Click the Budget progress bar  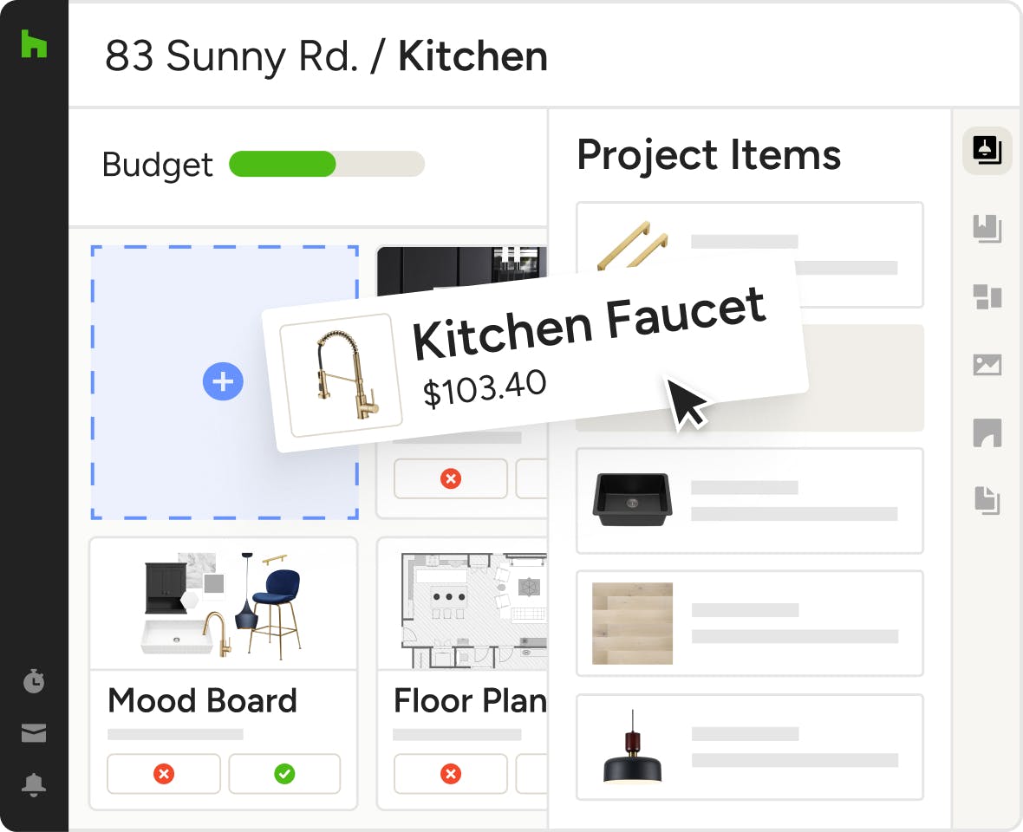click(x=327, y=164)
